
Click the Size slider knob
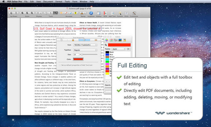point(82,54)
